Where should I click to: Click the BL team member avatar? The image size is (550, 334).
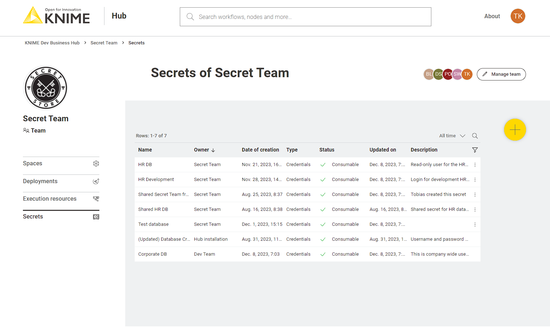pyautogui.click(x=429, y=74)
